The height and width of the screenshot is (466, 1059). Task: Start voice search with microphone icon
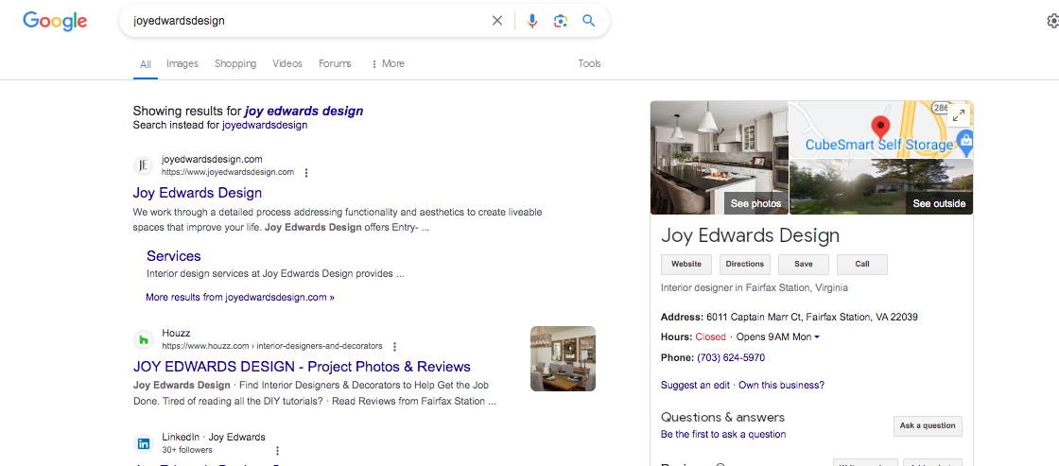[532, 21]
